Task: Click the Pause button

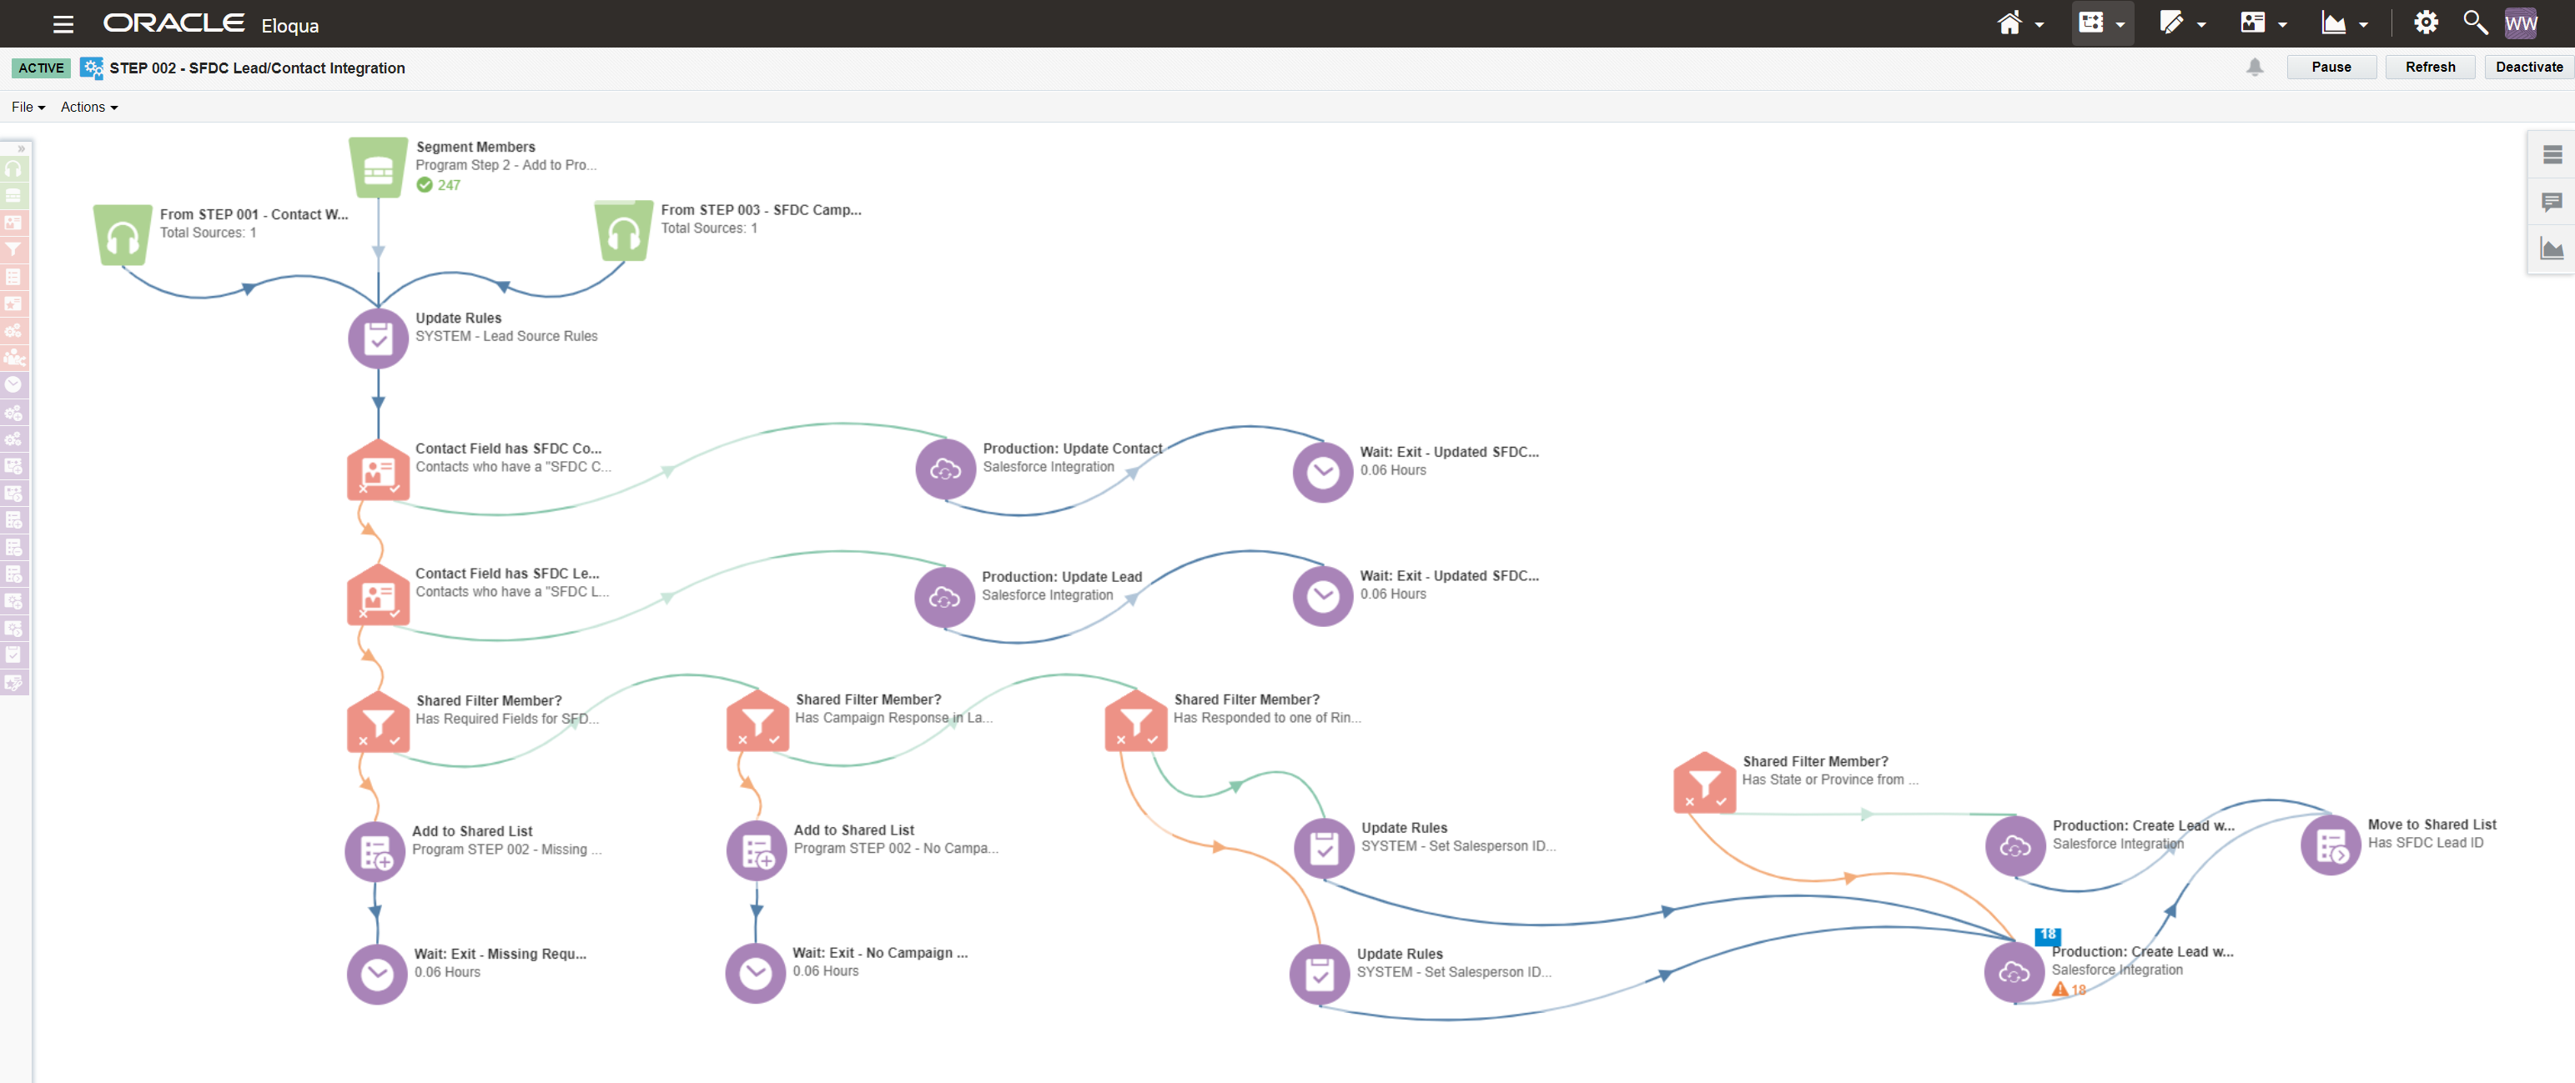Action: 2330,67
